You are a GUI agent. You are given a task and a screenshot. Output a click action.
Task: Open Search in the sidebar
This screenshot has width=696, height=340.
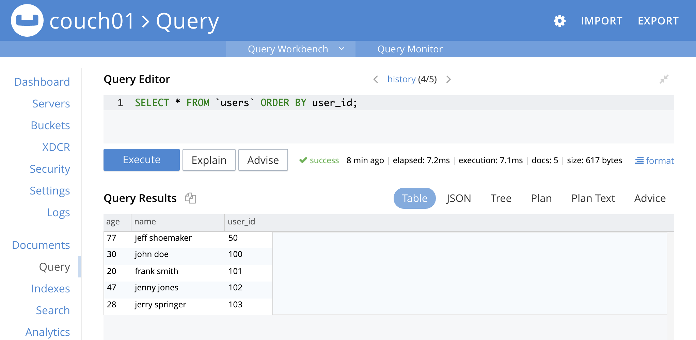click(x=53, y=310)
